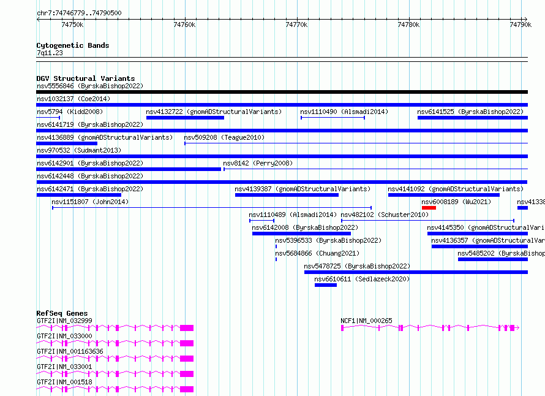Select the red nsv6008189 (Wu2021) bar

(429, 208)
